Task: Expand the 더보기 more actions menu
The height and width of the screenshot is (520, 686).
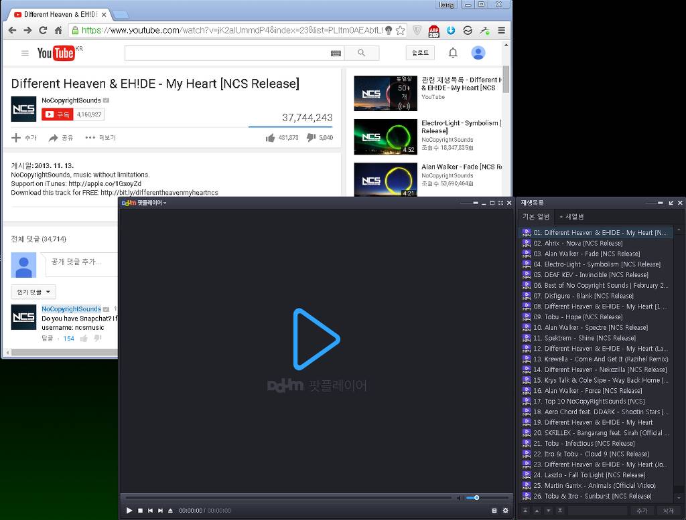Action: click(100, 138)
